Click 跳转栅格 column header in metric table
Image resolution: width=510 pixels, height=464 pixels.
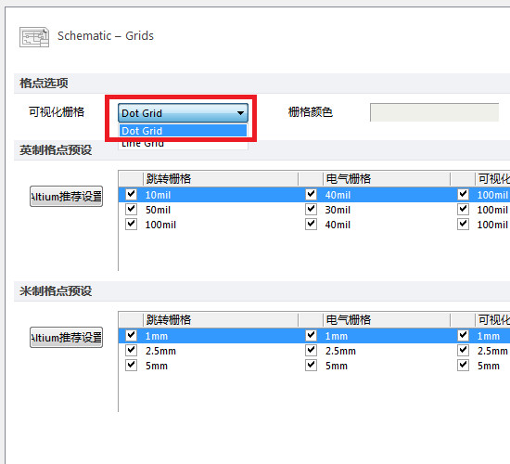pos(221,320)
